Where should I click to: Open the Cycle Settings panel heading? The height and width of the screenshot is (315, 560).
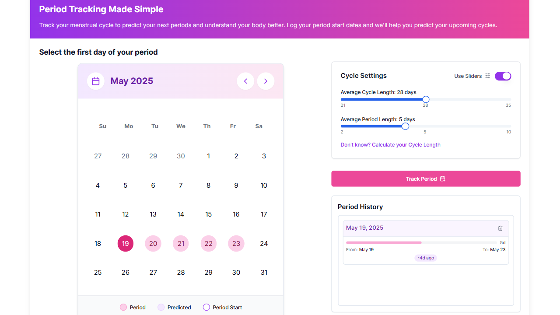[364, 75]
